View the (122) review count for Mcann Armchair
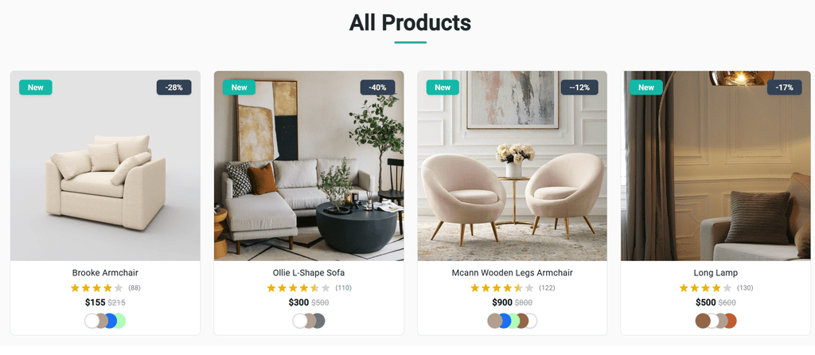The width and height of the screenshot is (815, 355). click(x=547, y=288)
